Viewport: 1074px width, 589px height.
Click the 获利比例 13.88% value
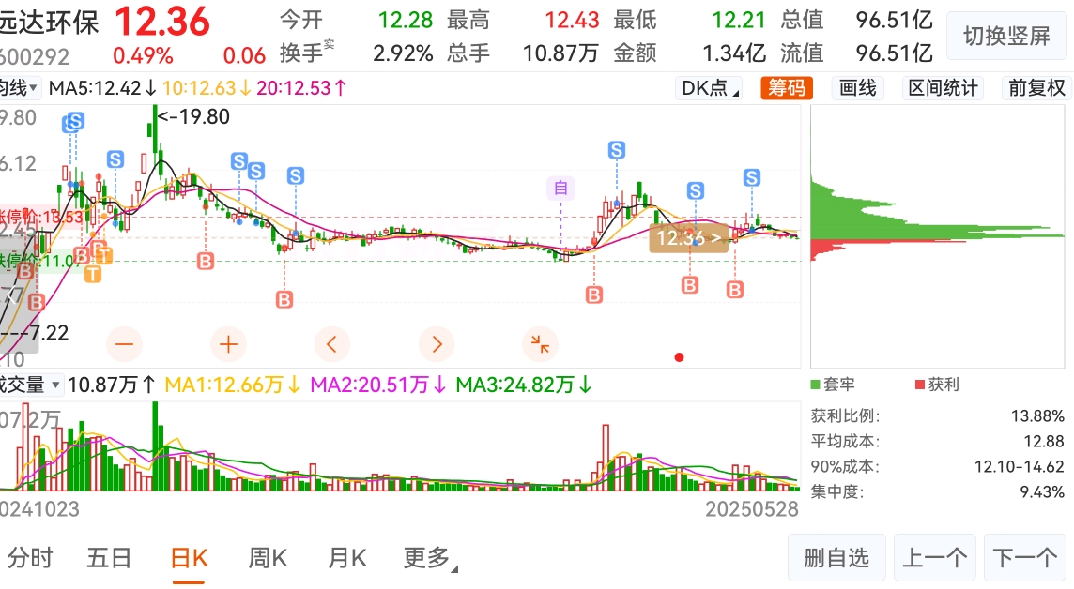pyautogui.click(x=1037, y=415)
